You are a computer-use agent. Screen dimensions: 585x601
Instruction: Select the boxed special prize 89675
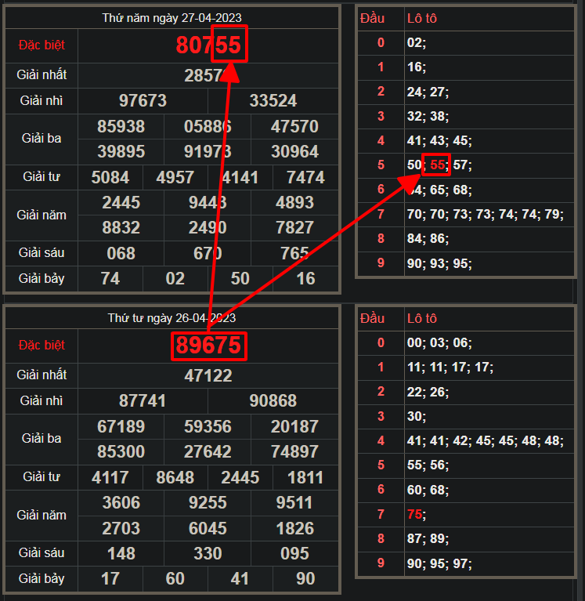pos(208,346)
